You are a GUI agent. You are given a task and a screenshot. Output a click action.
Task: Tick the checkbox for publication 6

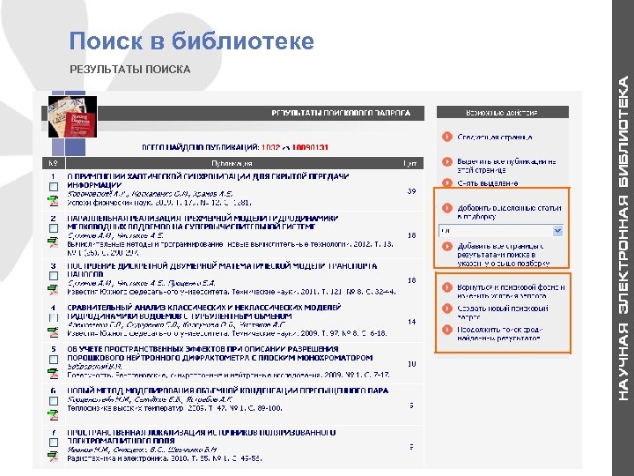54,401
